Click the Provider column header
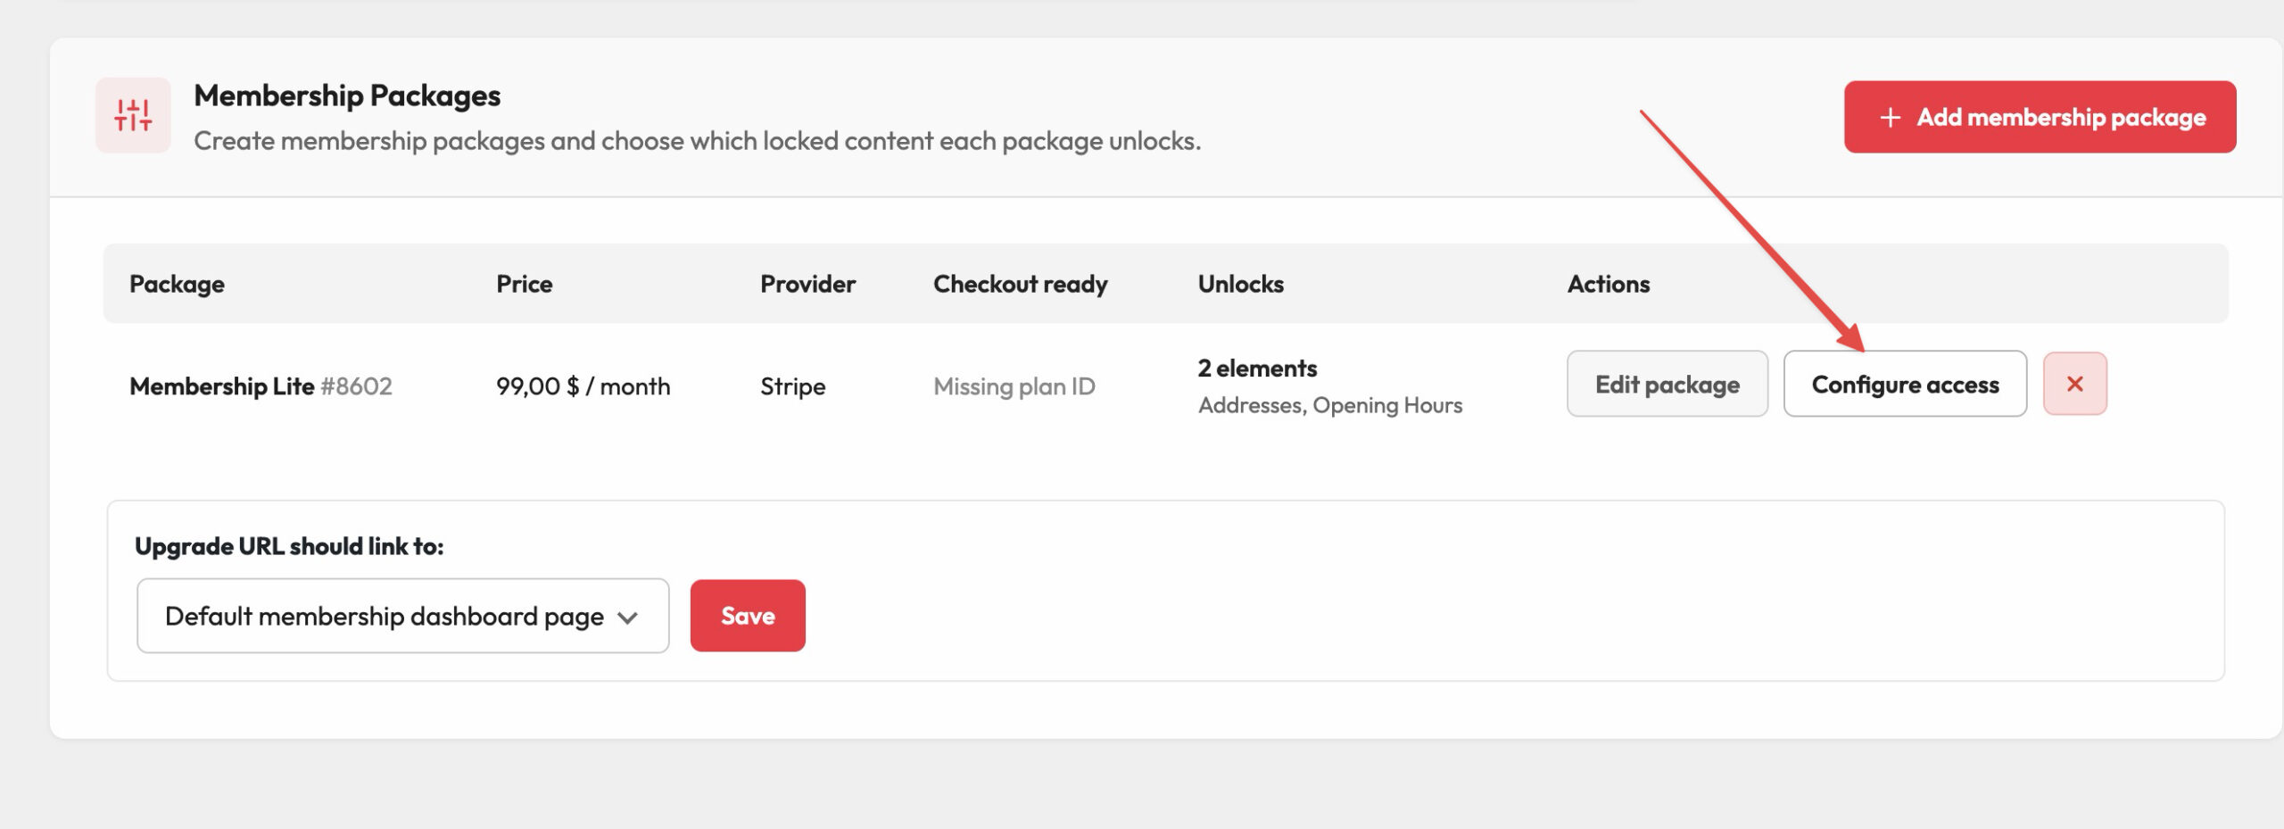Screen dimensions: 2284x829 [x=807, y=284]
